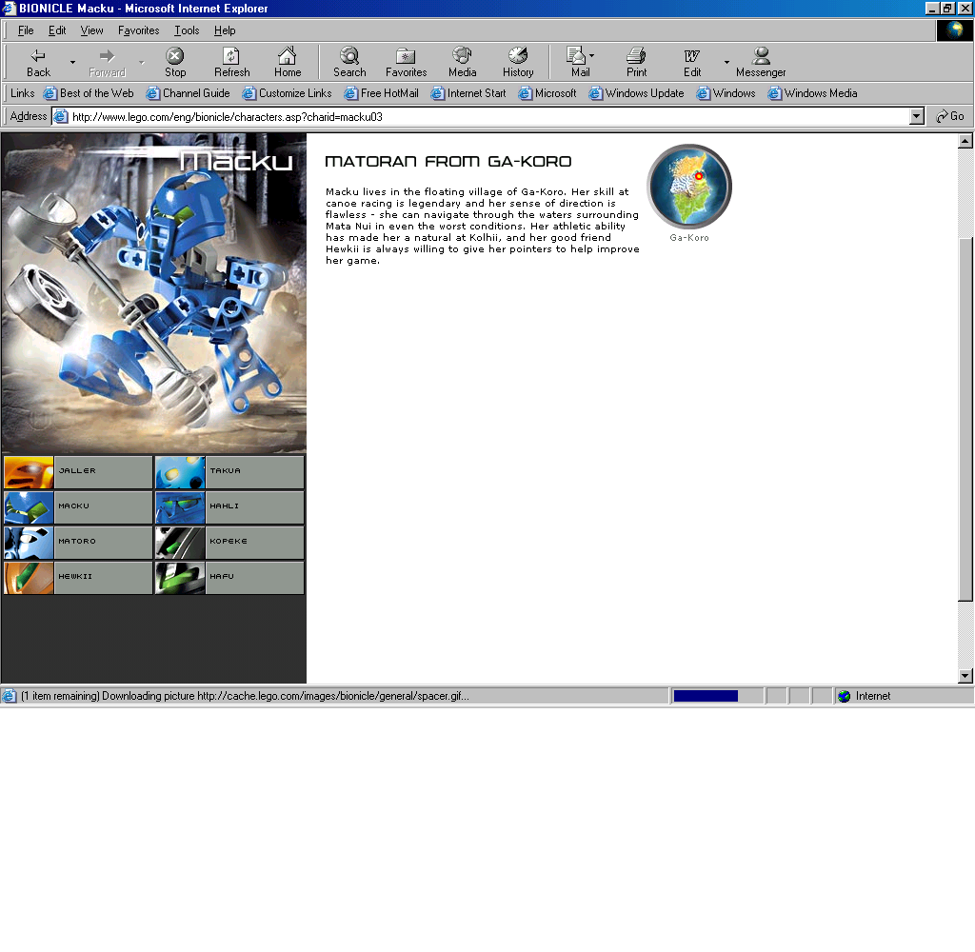Click the vertical scrollbar thumb
This screenshot has height=952, width=975.
(965, 419)
